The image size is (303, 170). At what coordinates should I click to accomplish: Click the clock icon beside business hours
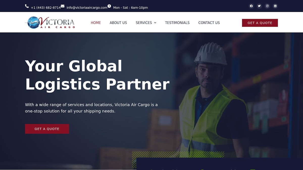coord(109,6)
